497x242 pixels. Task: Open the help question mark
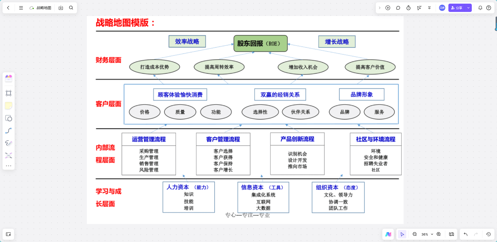(489, 8)
